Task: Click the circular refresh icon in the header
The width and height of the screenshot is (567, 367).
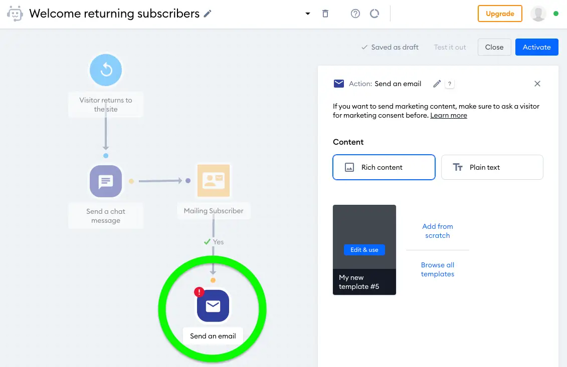Action: coord(374,14)
